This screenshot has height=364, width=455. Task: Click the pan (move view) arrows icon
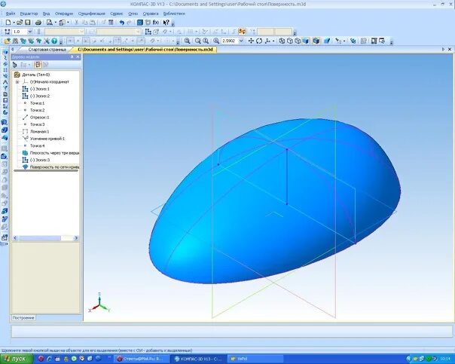[251, 41]
